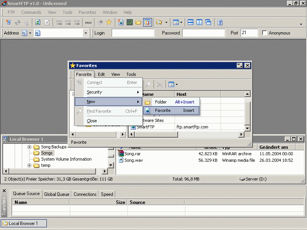Click the Refresh toolbar icon

pos(38,22)
